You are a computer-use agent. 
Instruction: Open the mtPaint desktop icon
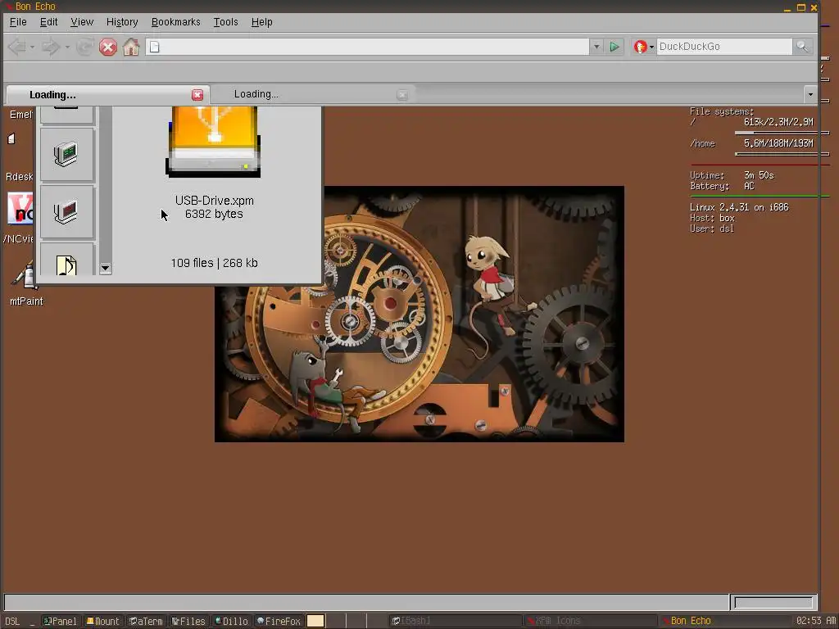(x=25, y=275)
